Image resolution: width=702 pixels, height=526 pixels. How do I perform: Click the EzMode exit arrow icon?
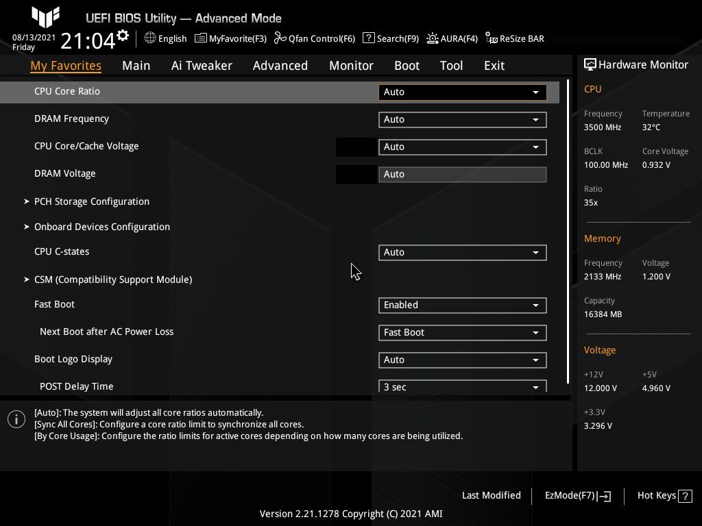pyautogui.click(x=604, y=496)
